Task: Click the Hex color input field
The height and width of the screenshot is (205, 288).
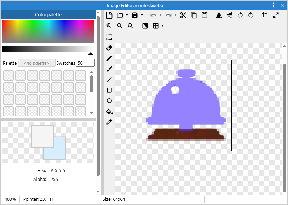Action: (x=72, y=170)
